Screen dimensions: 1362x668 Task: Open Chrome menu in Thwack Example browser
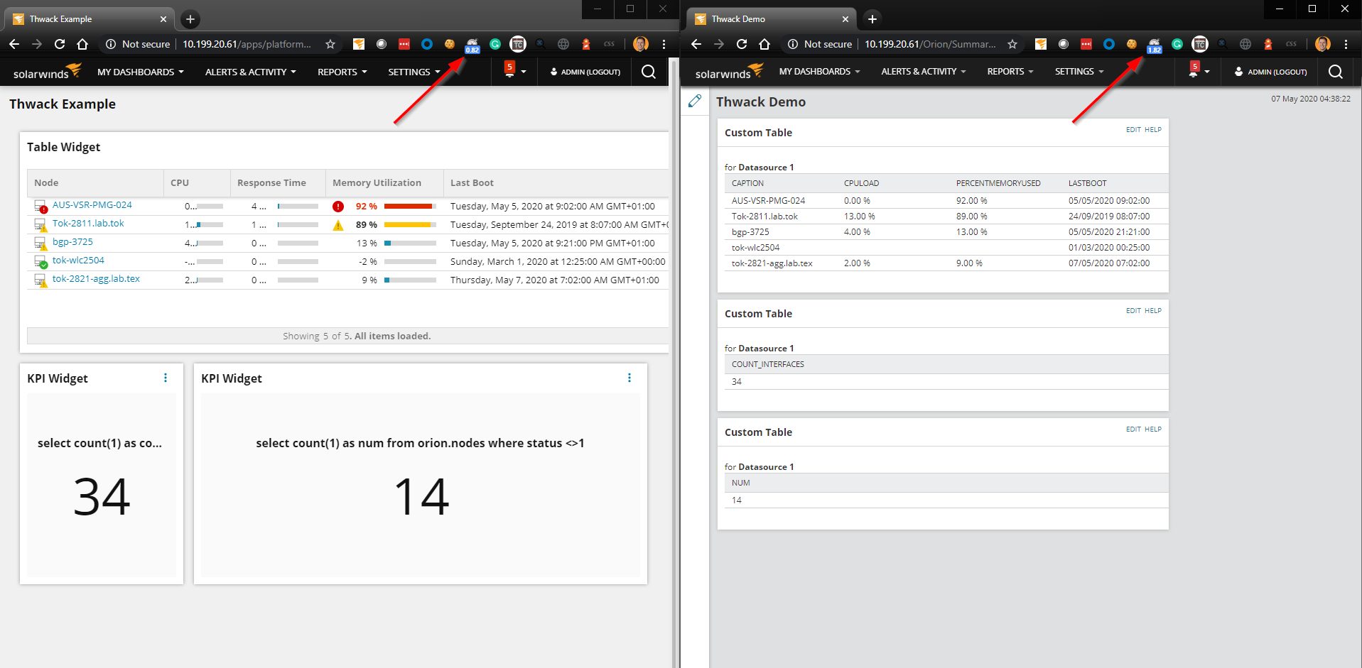(x=664, y=44)
